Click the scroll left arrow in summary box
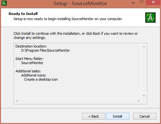 pyautogui.click(x=17, y=101)
